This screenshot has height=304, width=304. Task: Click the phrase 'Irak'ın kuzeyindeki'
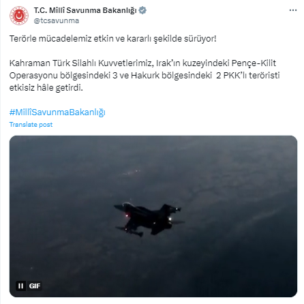192,63
